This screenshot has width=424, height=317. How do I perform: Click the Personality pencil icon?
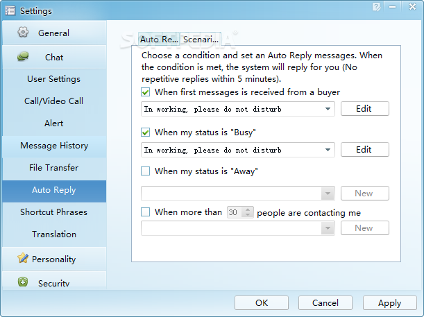22,259
